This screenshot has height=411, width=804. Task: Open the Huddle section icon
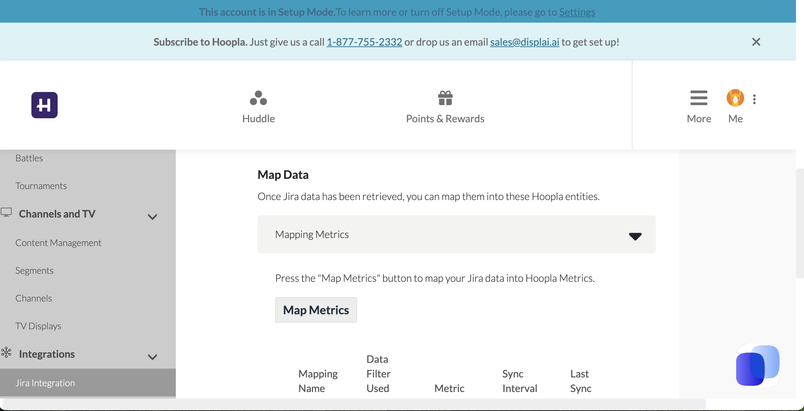point(258,98)
